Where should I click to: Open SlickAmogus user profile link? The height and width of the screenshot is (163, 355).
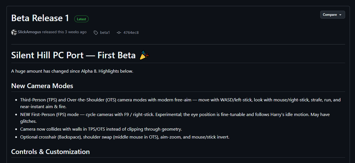tap(29, 32)
